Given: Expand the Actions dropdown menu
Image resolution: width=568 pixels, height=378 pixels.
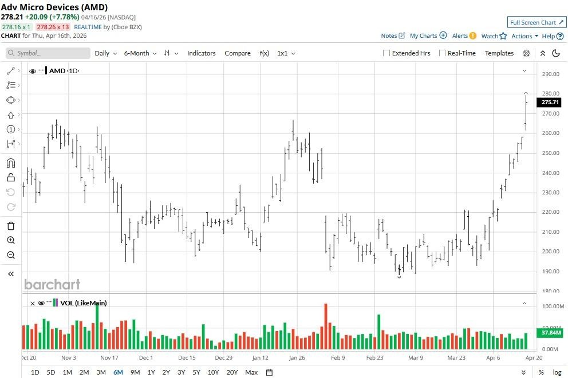Looking at the screenshot, I should coord(524,36).
